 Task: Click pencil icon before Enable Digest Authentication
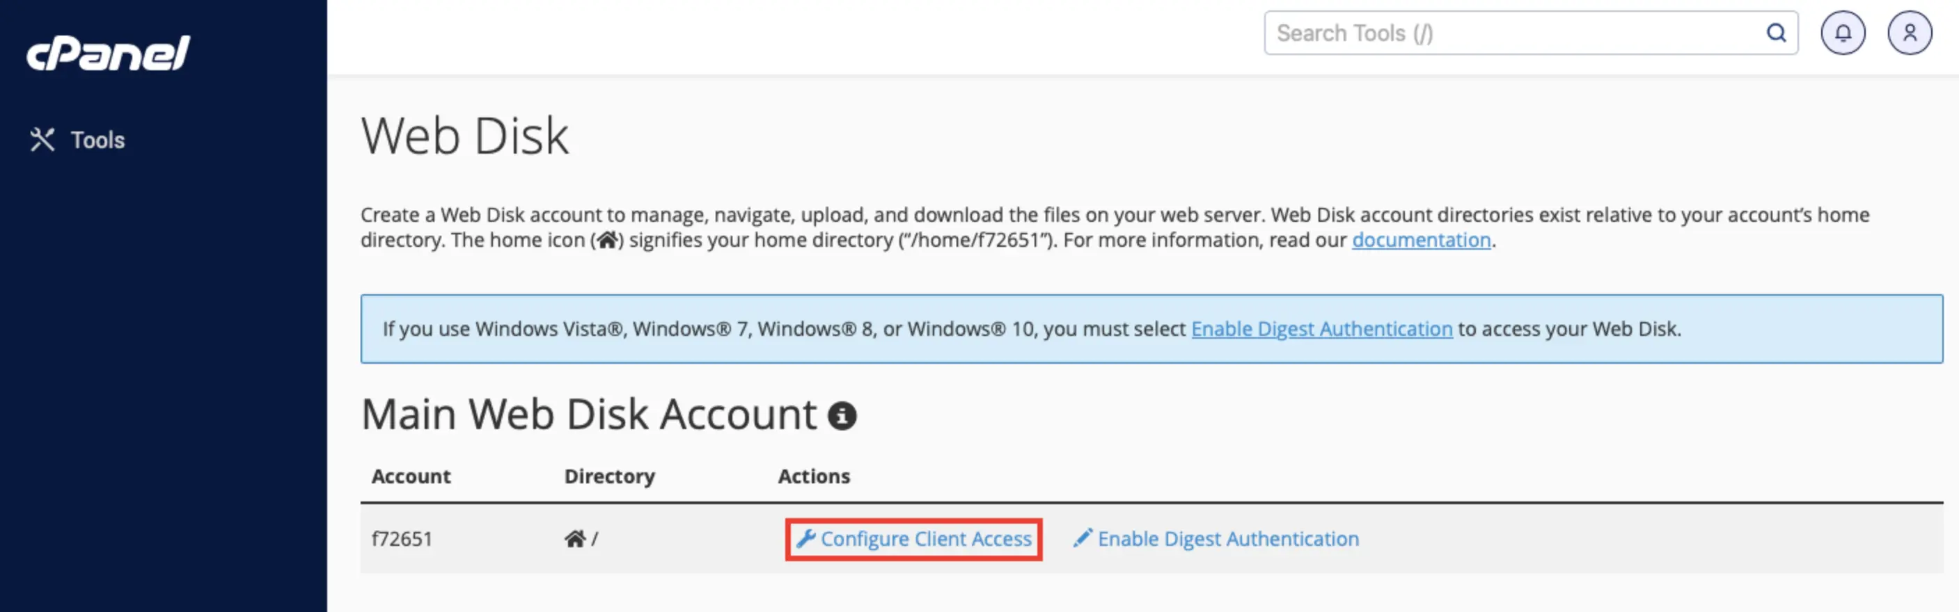(x=1082, y=538)
